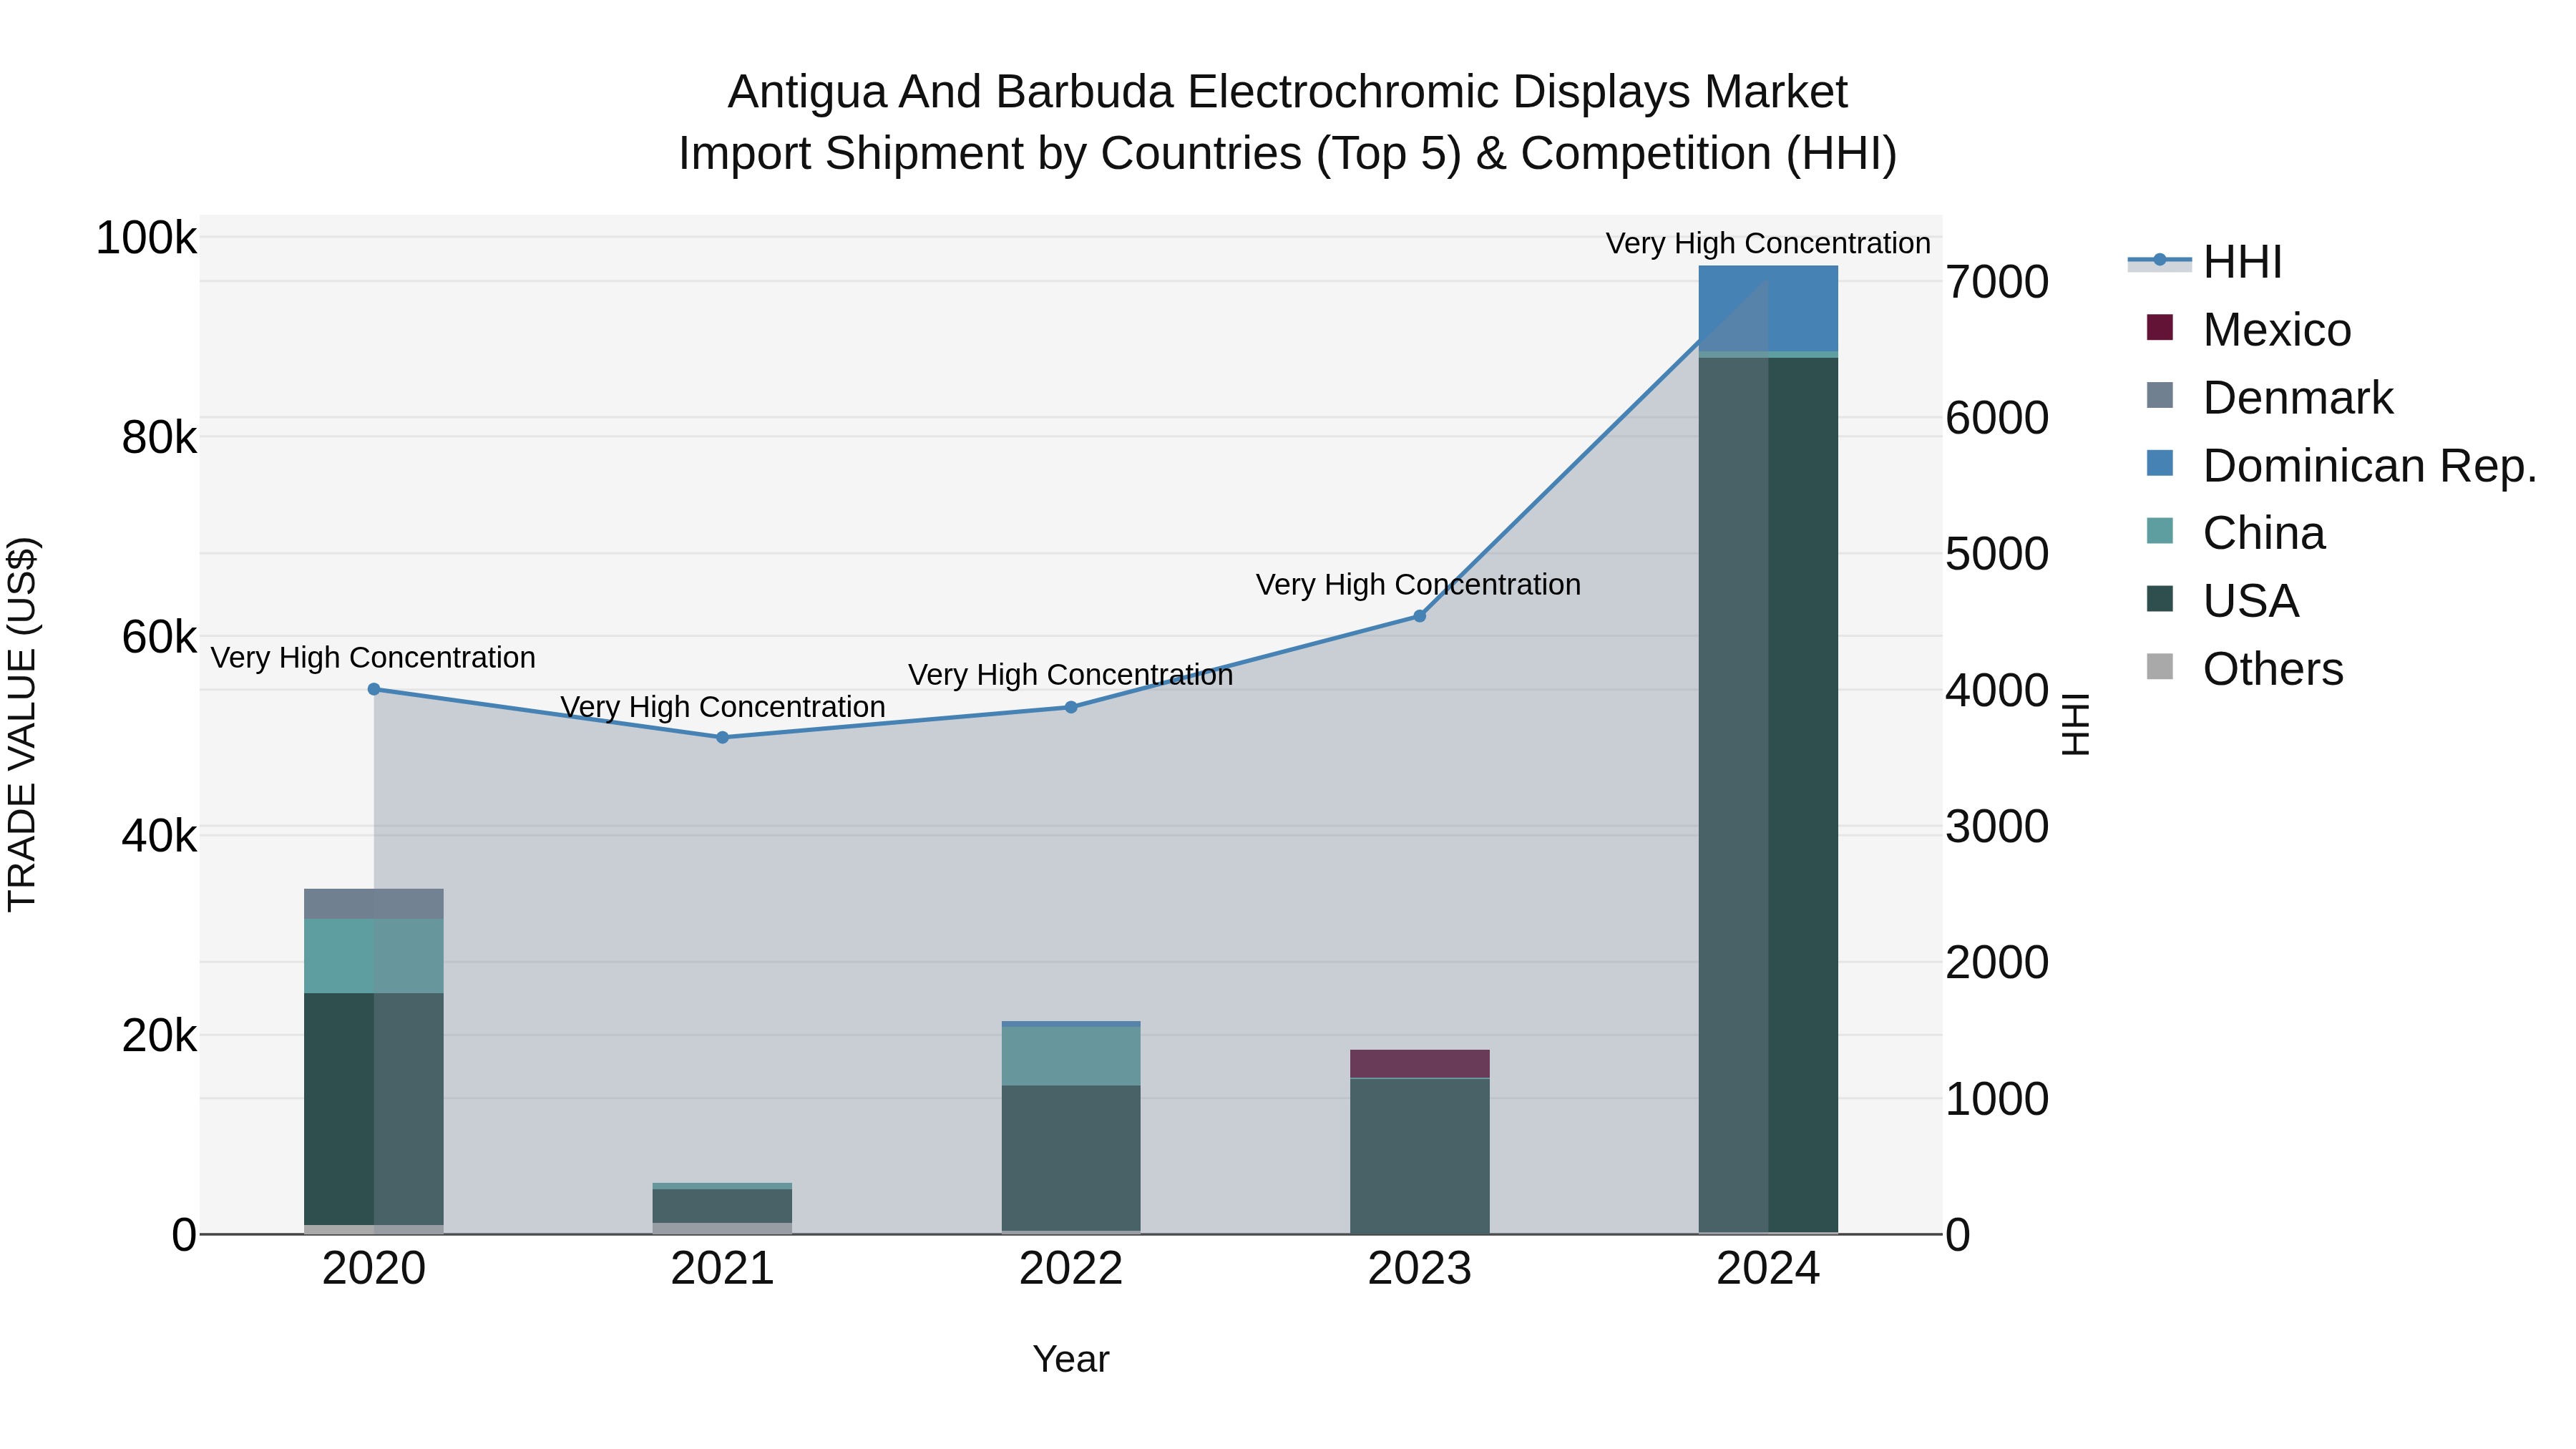The width and height of the screenshot is (2576, 1449).
Task: Click the Denmark segment of 2020 bar
Action: [374, 904]
